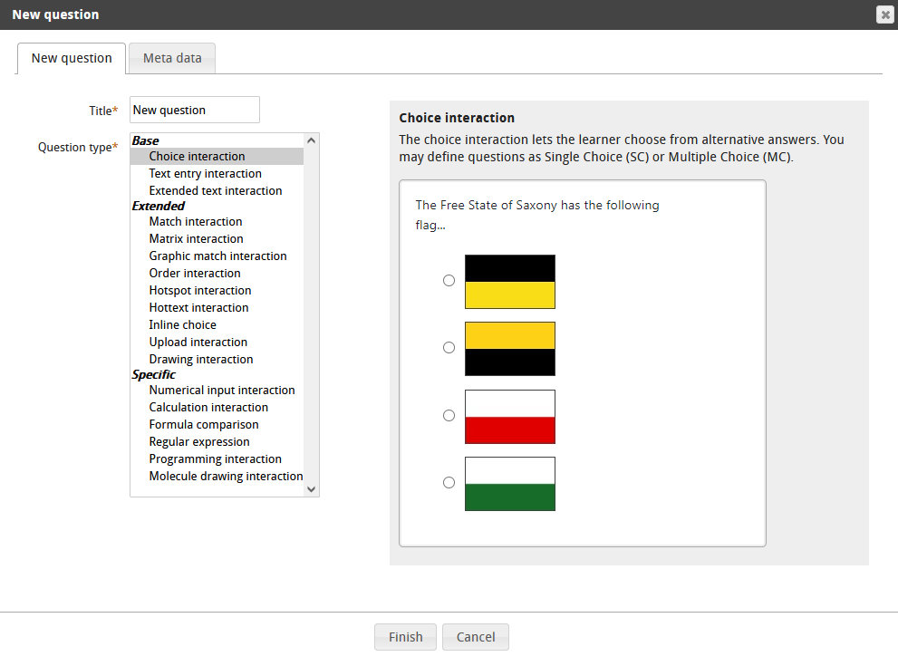Click the white over red flag image
Viewport: 898px width, 666px height.
tap(509, 417)
